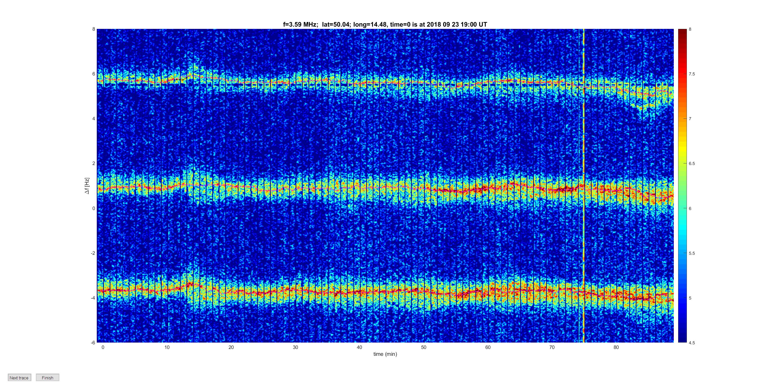The width and height of the screenshot is (768, 385).
Task: Click x-axis tick label 10
Action: pos(167,347)
